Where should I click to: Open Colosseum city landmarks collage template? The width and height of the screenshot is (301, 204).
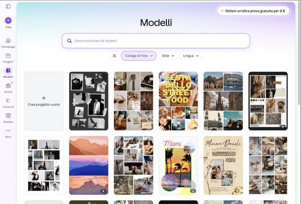click(x=223, y=101)
